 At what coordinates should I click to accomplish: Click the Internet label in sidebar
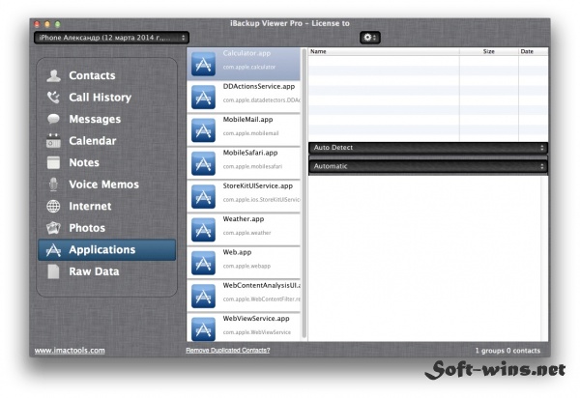pos(90,206)
